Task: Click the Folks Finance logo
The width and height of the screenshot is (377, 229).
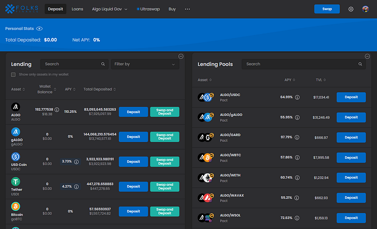Action: pyautogui.click(x=22, y=9)
